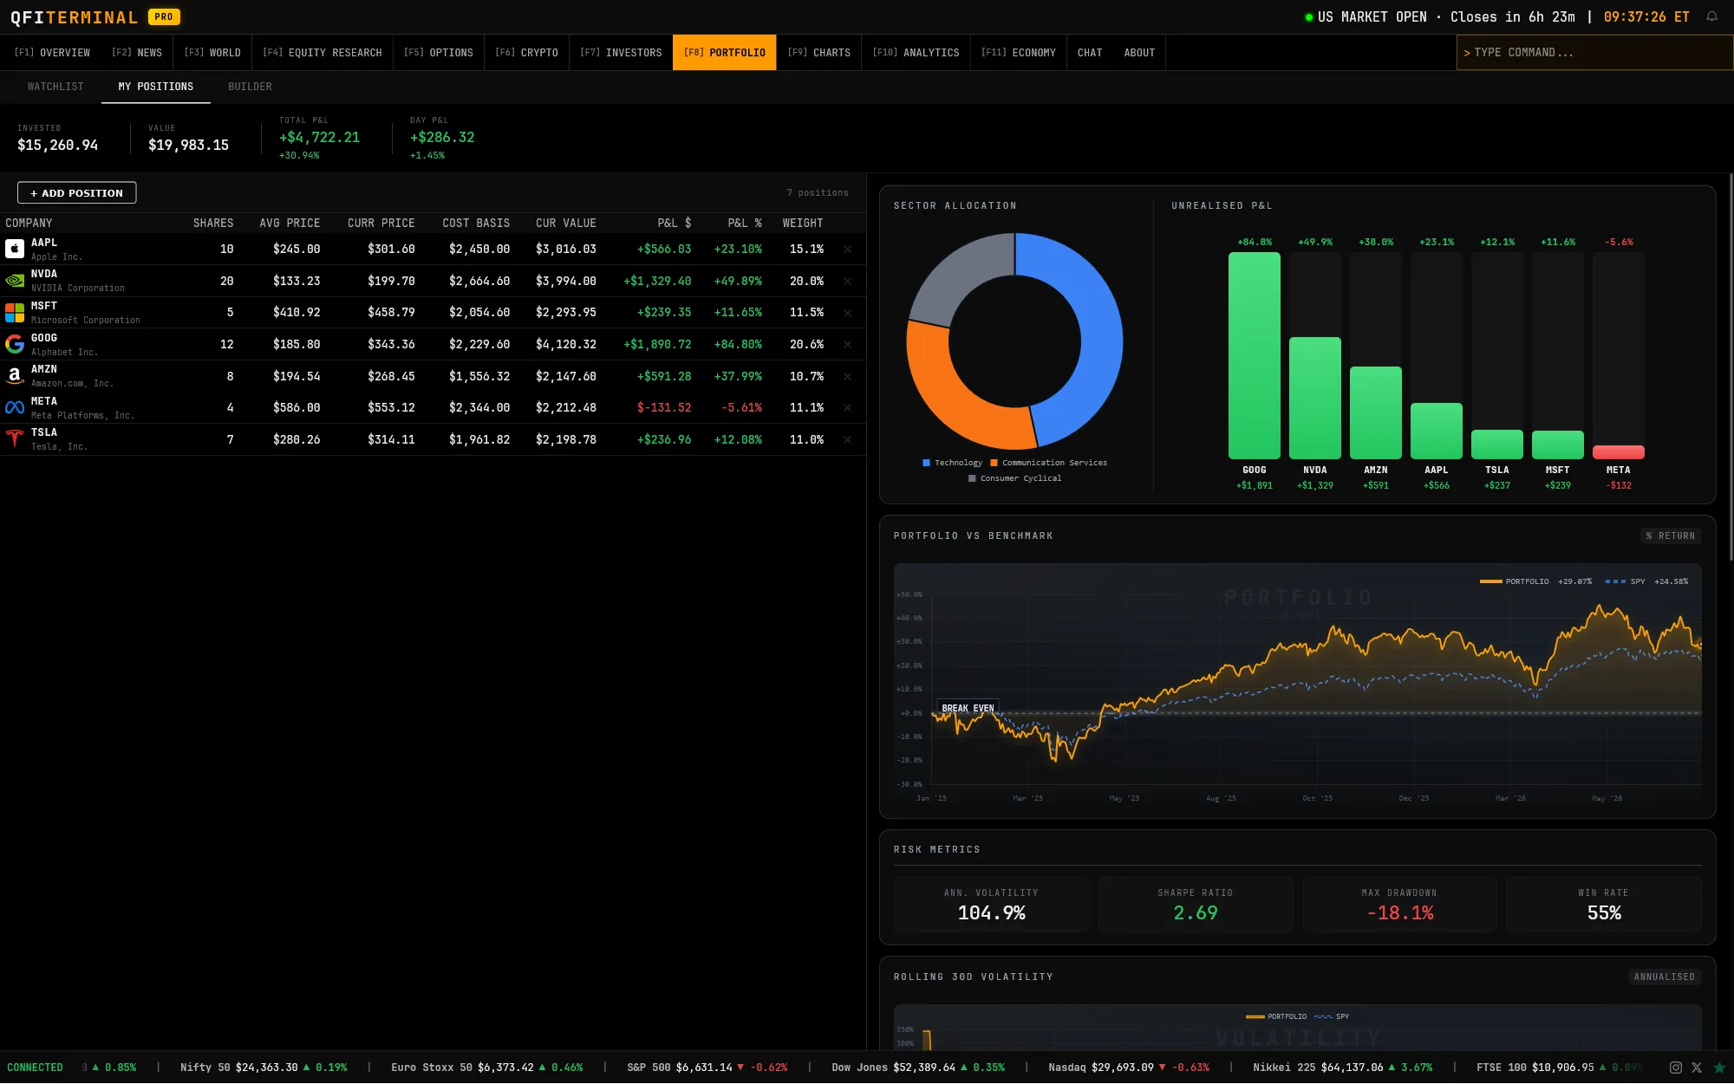
Task: Click the Meta logo in META row
Action: tap(15, 407)
